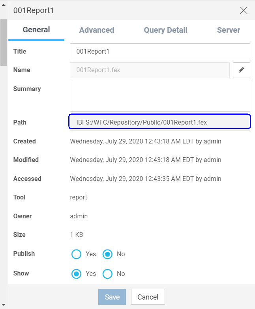The image size is (255, 309).
Task: Click the Title text field
Action: click(160, 51)
